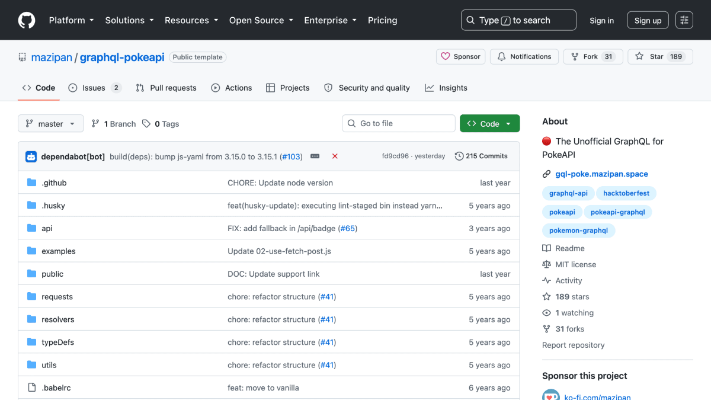Open the examples folder
Image resolution: width=711 pixels, height=400 pixels.
click(59, 251)
